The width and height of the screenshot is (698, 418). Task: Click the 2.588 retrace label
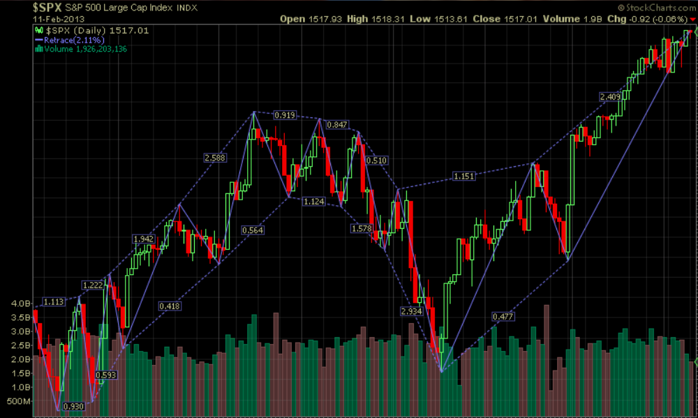(x=215, y=158)
